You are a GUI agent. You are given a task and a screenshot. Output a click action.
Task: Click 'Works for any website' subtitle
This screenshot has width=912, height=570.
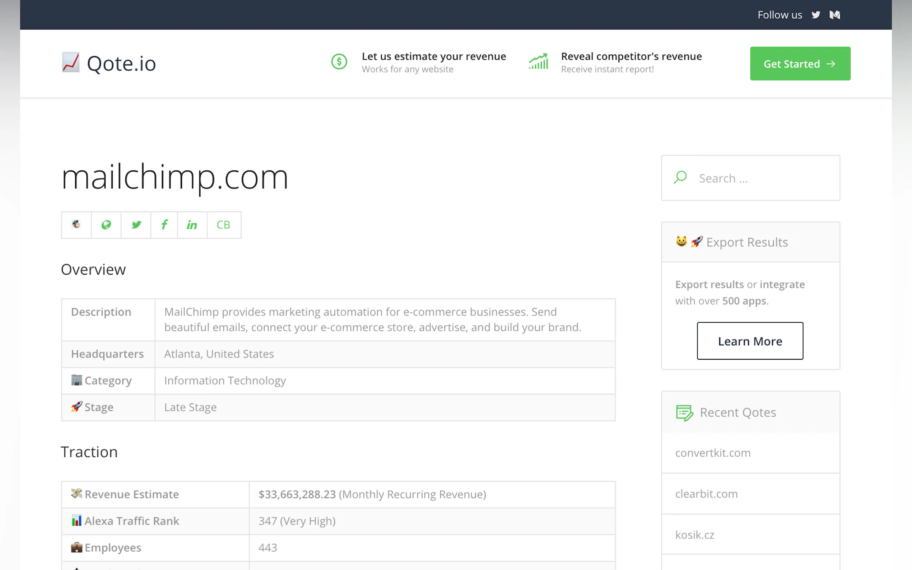pyautogui.click(x=408, y=69)
